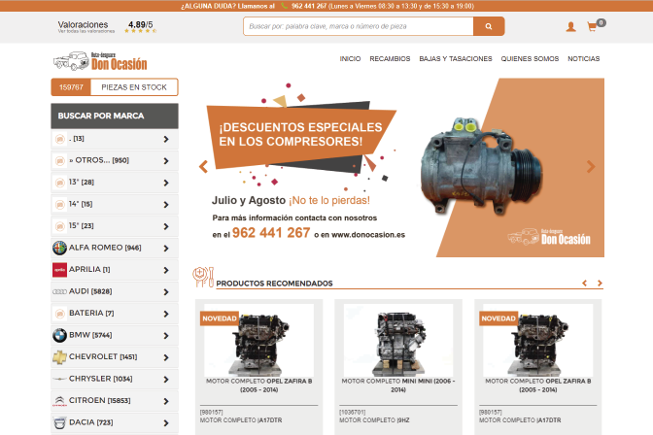Click the Aprilia brand logo
The height and width of the screenshot is (435, 653).
tap(59, 270)
